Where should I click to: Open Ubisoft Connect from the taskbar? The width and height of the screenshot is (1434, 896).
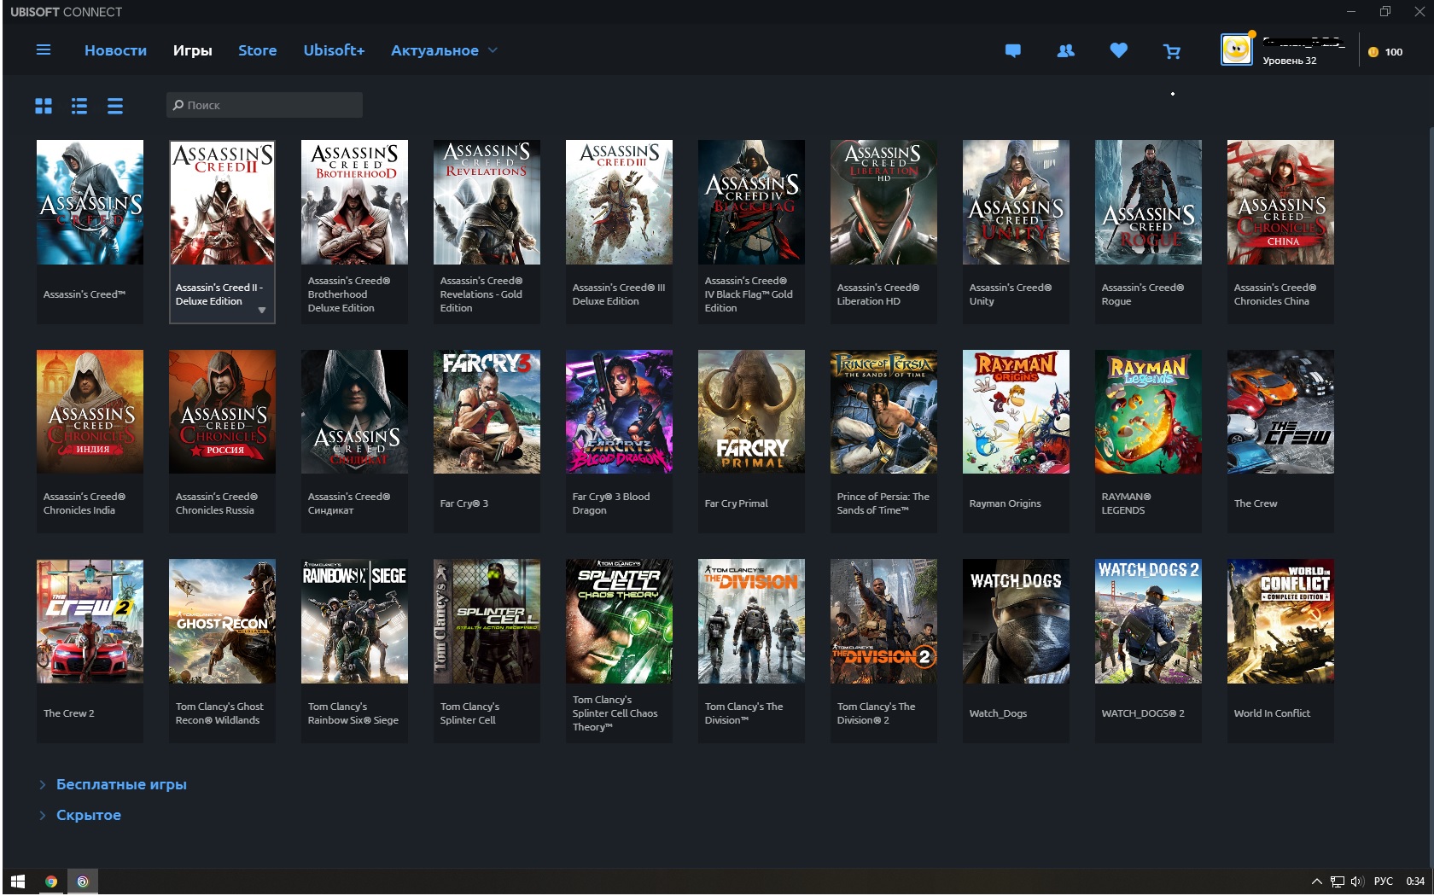pos(83,881)
